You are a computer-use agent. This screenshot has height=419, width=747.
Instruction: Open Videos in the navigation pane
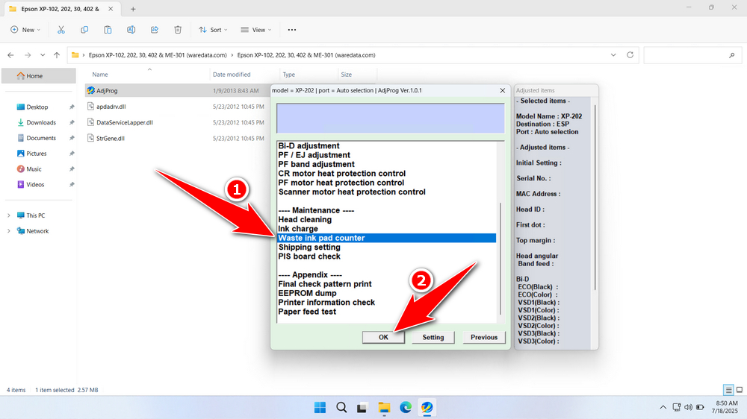coord(35,185)
